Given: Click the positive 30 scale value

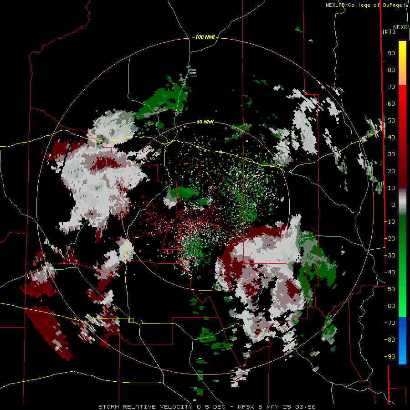Looking at the screenshot, I should point(391,154).
